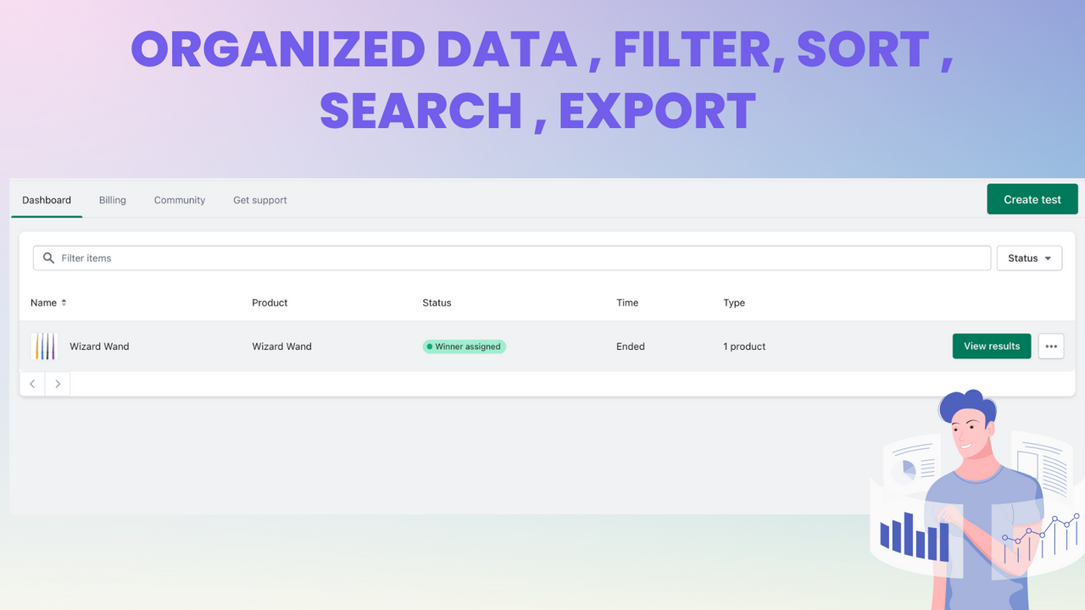Open the Get support tab

(x=260, y=200)
